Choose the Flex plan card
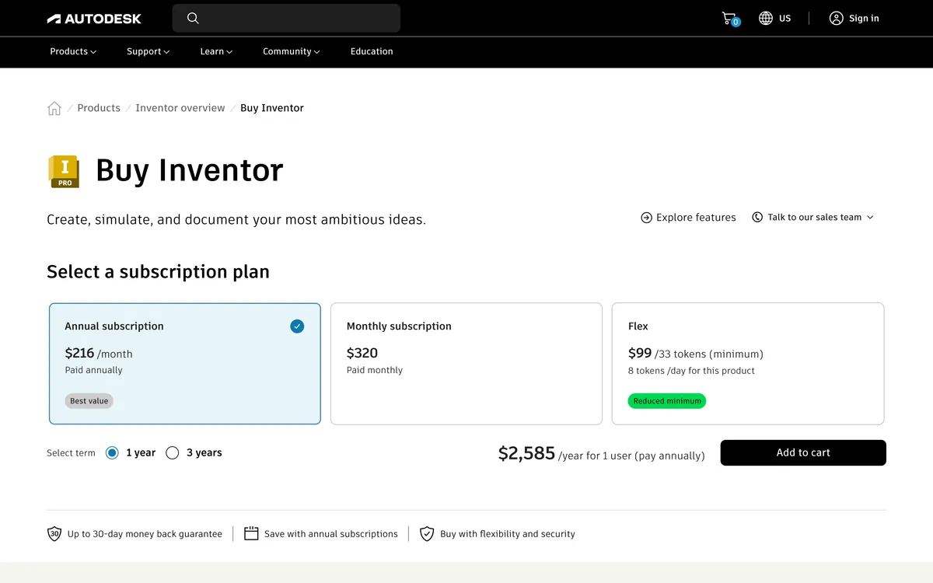 click(x=748, y=364)
